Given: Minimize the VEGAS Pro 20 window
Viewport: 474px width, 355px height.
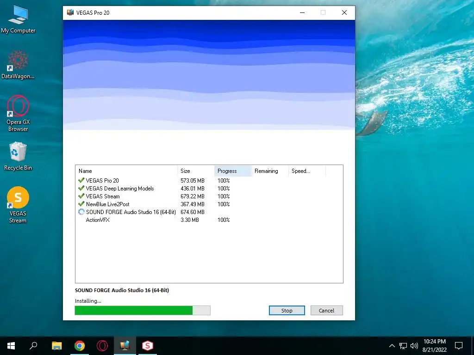Looking at the screenshot, I should click(x=302, y=12).
